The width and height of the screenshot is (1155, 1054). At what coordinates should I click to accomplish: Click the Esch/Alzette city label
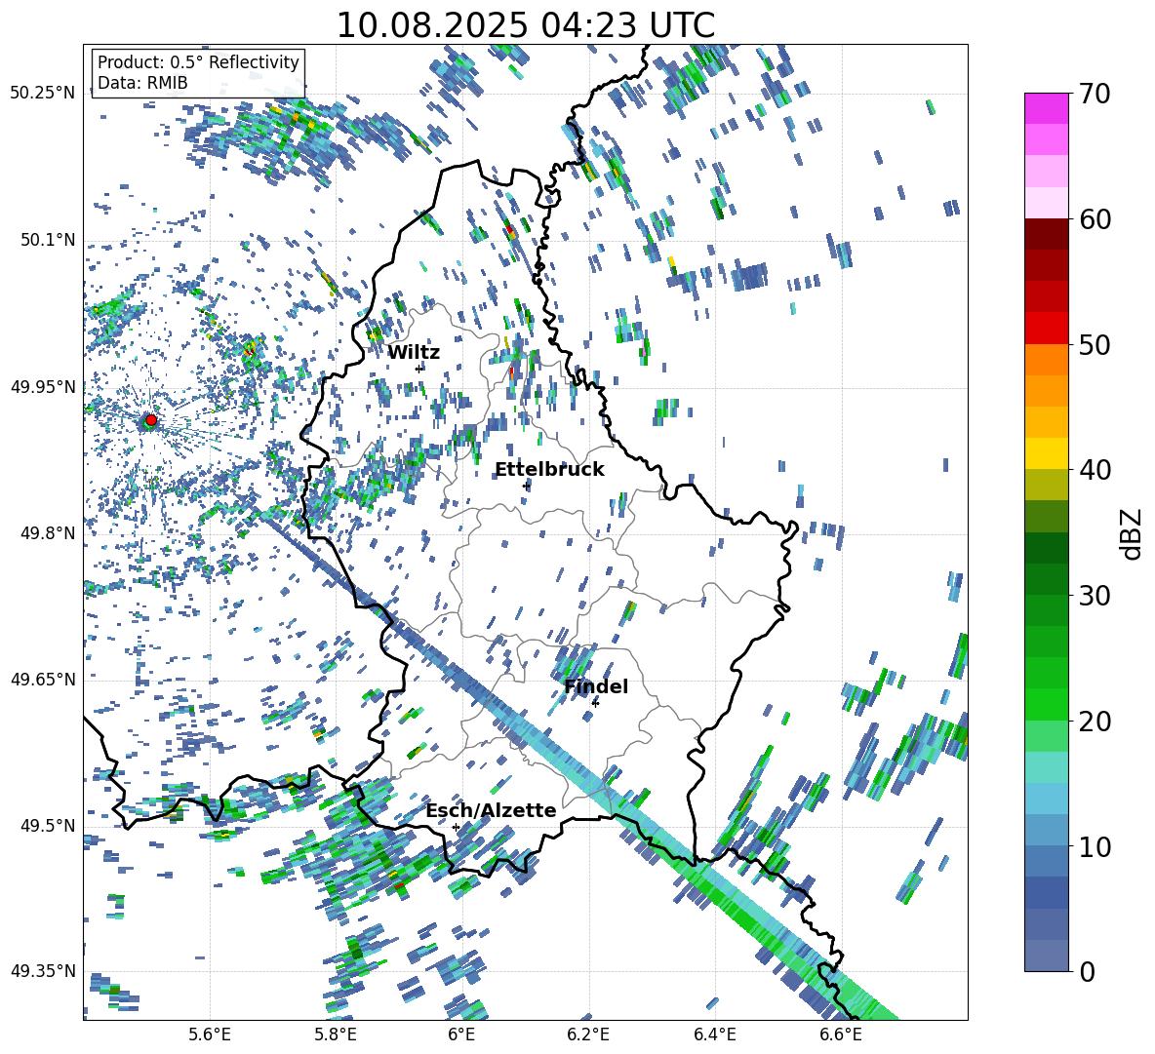(491, 810)
